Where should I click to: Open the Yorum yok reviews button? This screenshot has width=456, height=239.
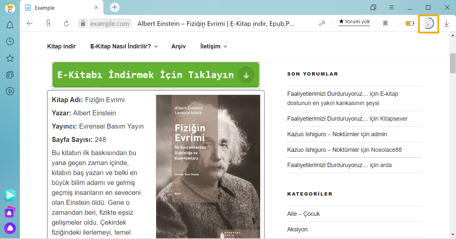(x=354, y=22)
